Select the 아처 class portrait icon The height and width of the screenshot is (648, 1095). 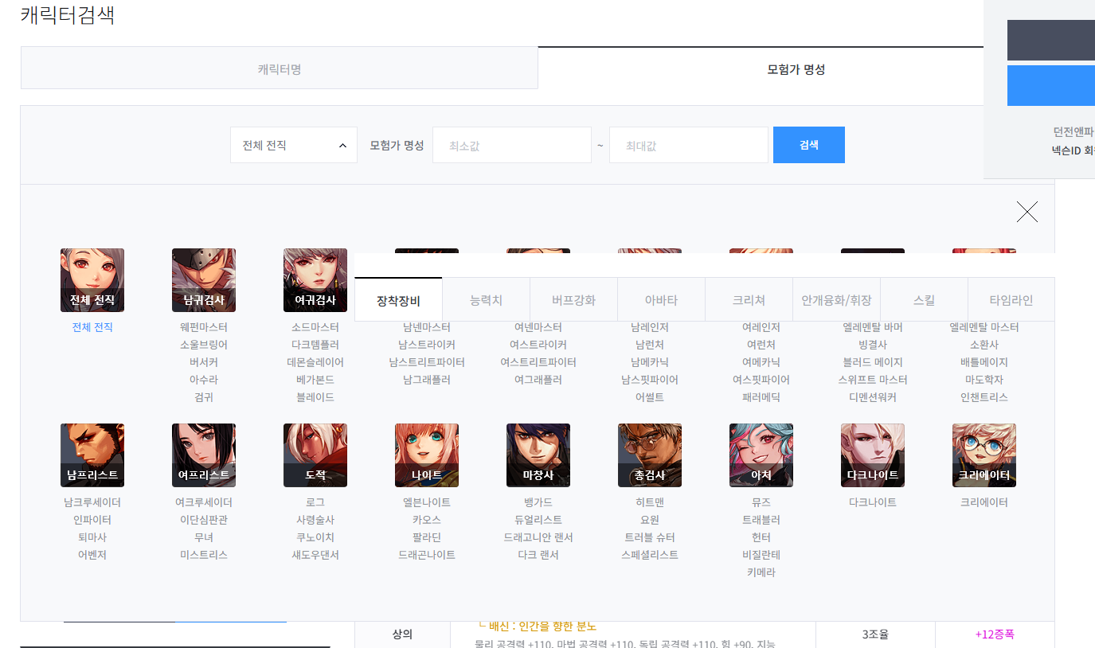coord(761,455)
